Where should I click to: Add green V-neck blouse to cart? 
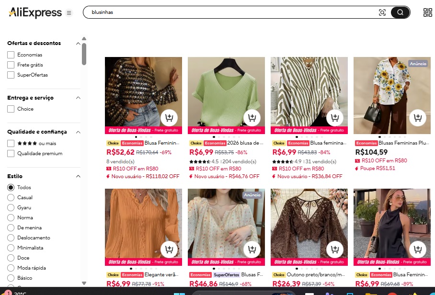click(x=252, y=117)
